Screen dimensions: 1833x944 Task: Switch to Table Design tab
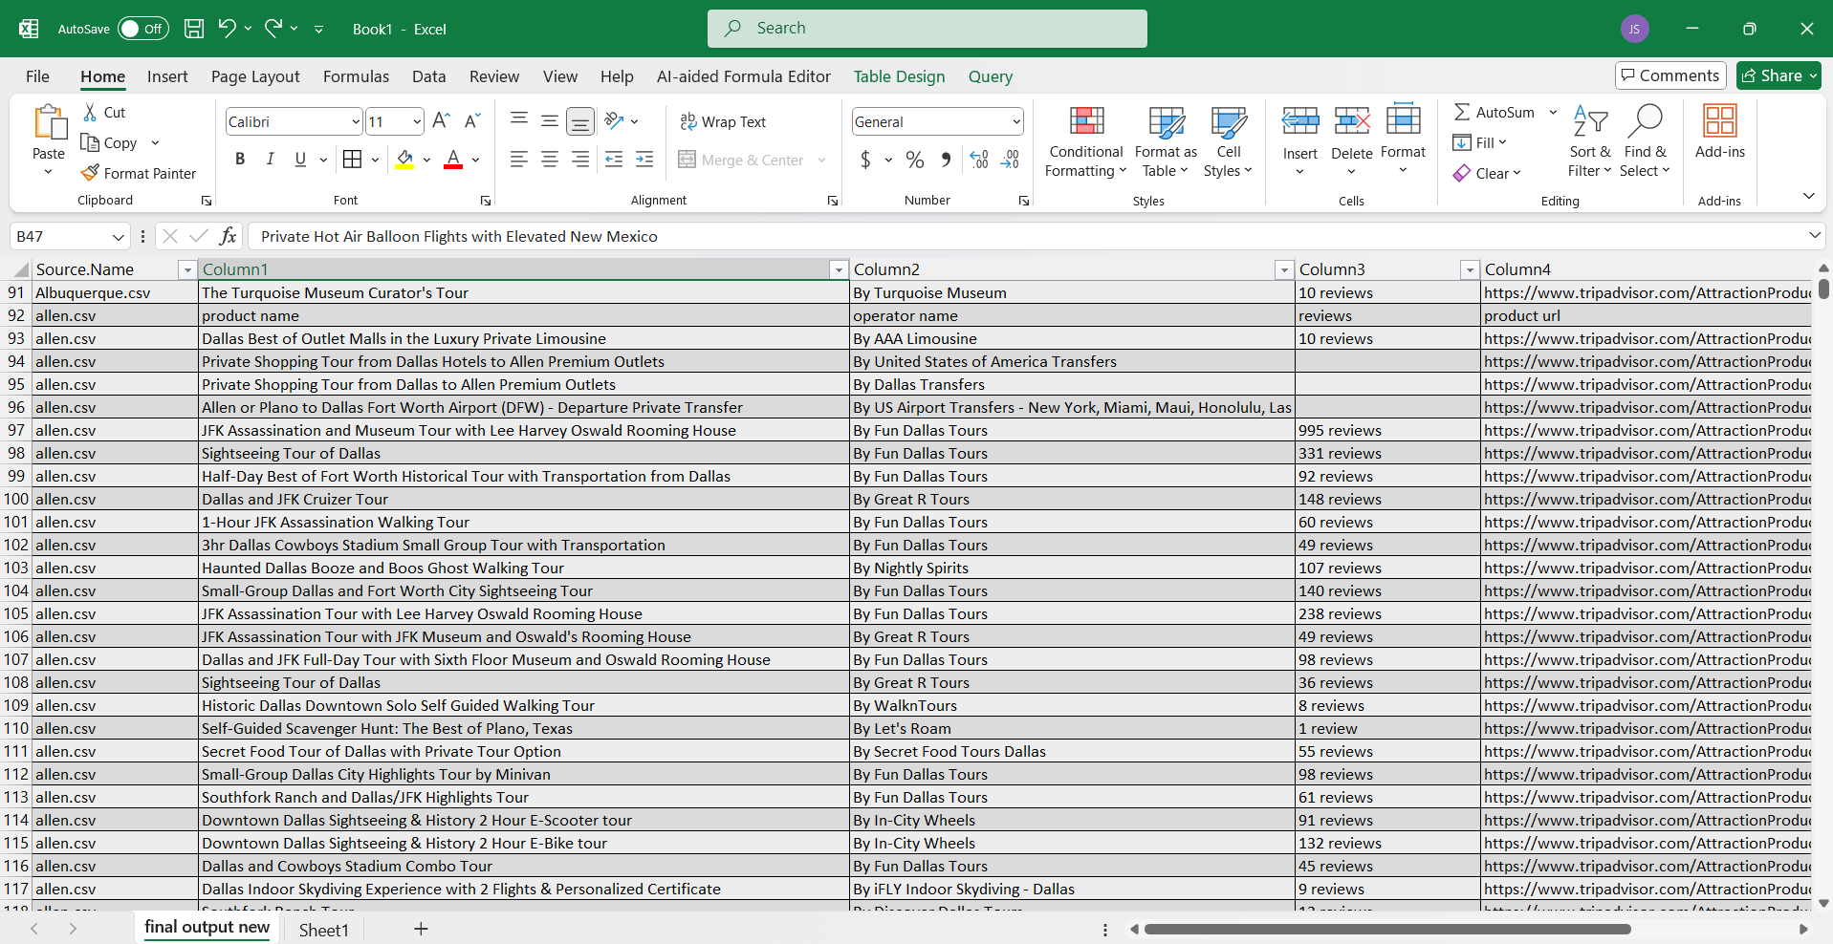899,76
